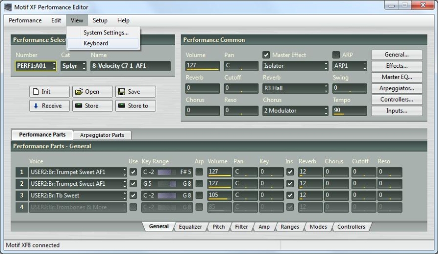Open the Edit menu
This screenshot has height=254, width=438.
click(x=56, y=20)
